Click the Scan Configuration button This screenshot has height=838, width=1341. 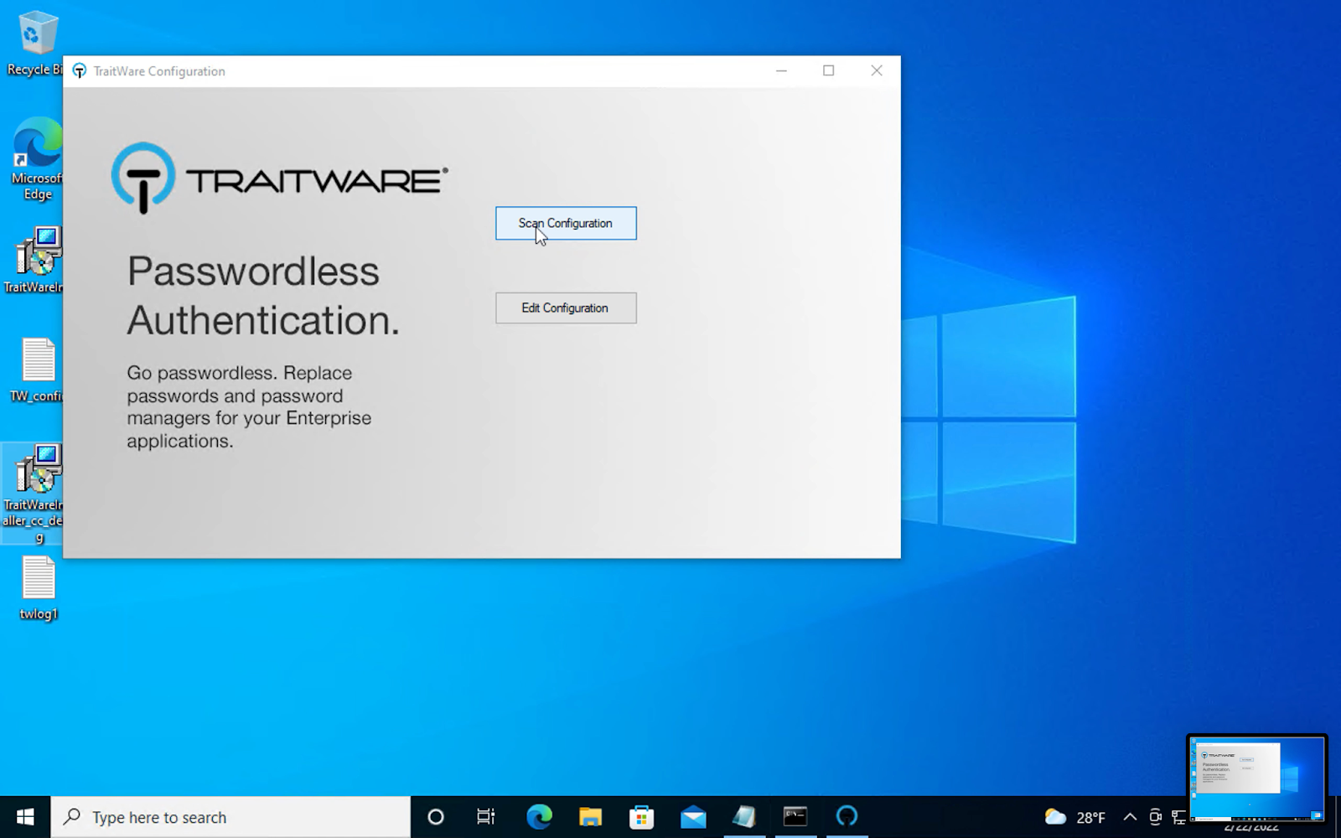(566, 223)
